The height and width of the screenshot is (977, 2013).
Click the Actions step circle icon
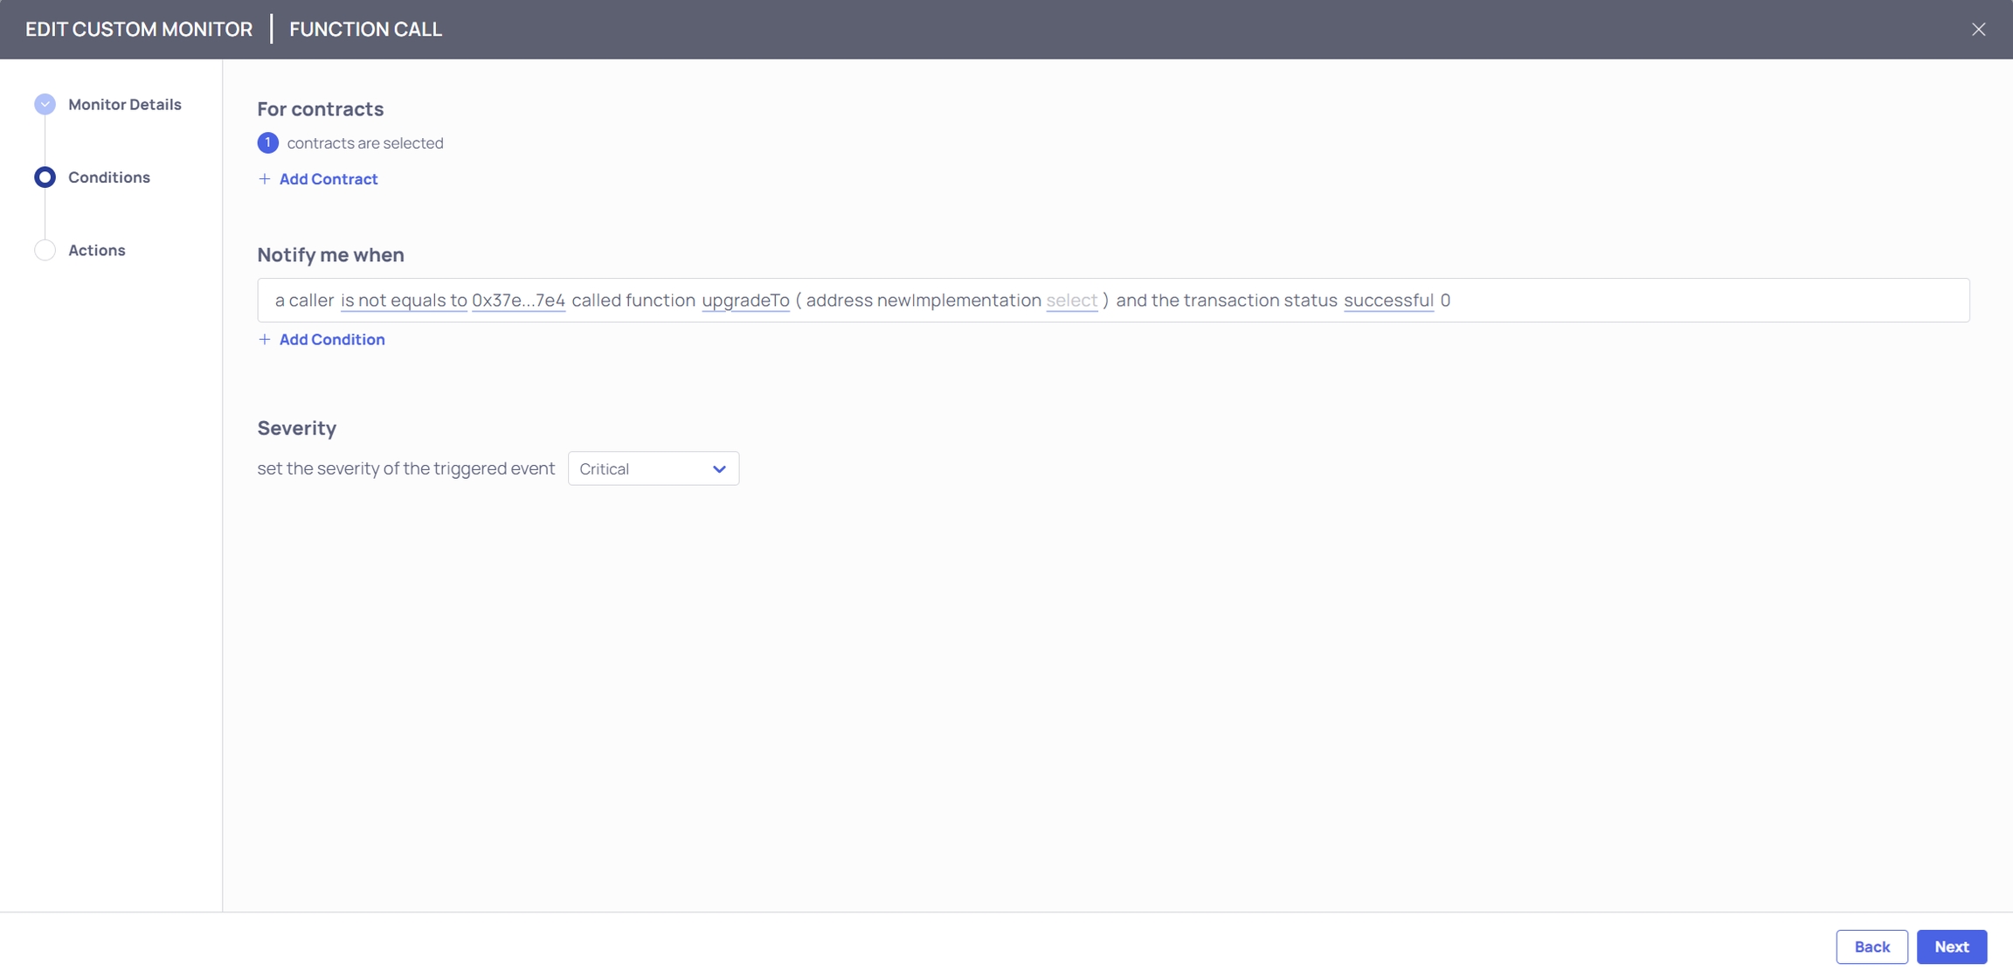coord(45,251)
